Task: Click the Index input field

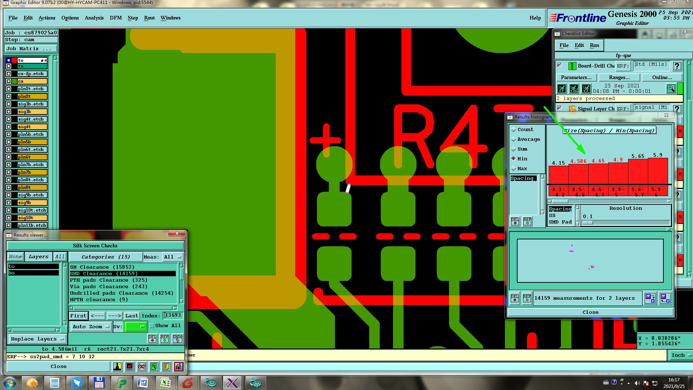Action: 173,316
